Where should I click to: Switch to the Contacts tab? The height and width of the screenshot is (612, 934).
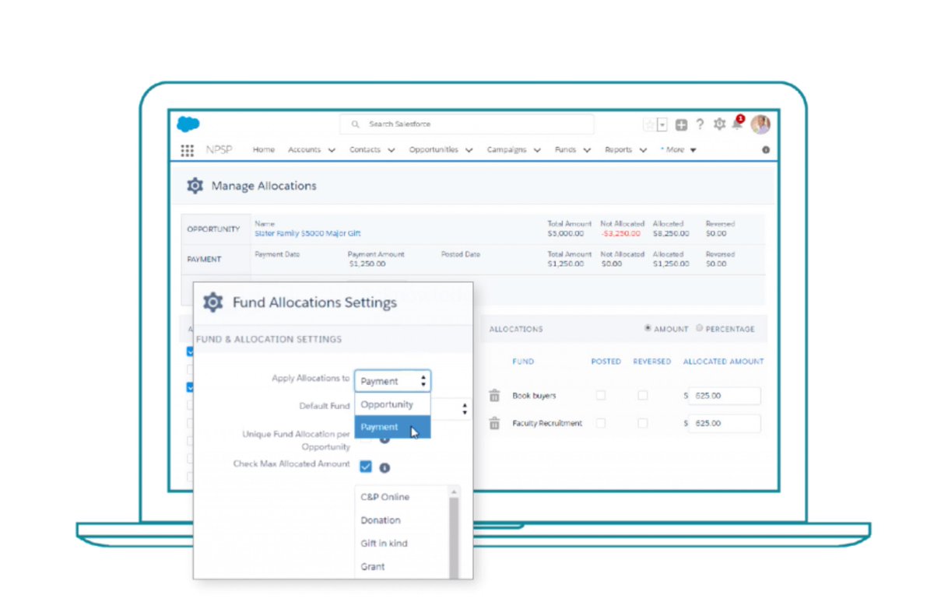pos(365,149)
